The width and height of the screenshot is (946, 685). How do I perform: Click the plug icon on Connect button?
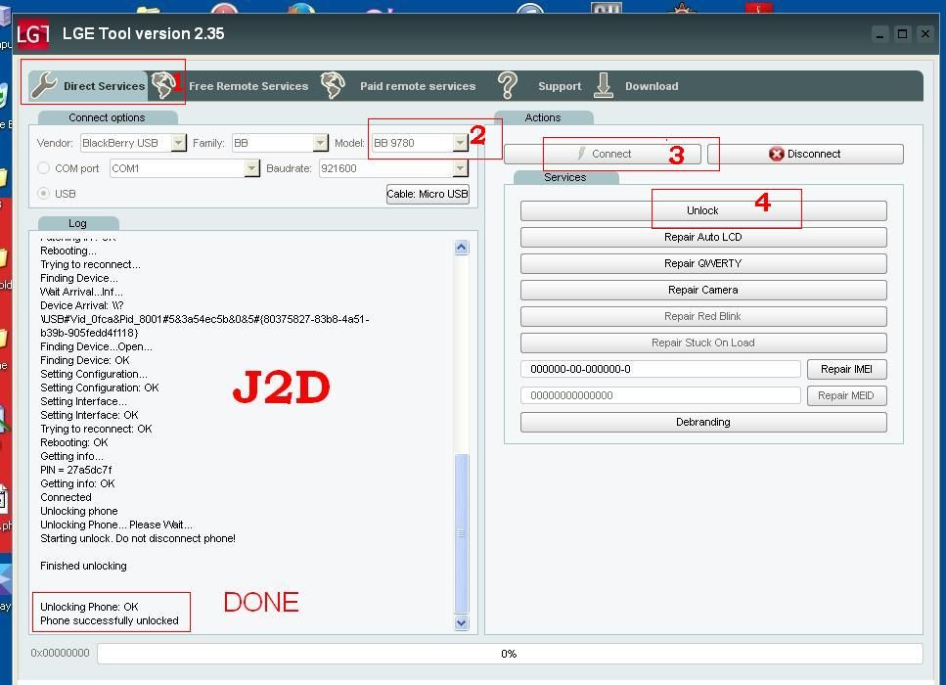coord(582,154)
